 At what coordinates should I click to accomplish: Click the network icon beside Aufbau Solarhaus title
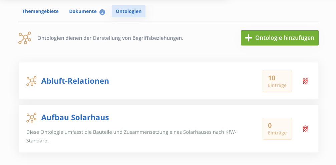[x=31, y=118]
